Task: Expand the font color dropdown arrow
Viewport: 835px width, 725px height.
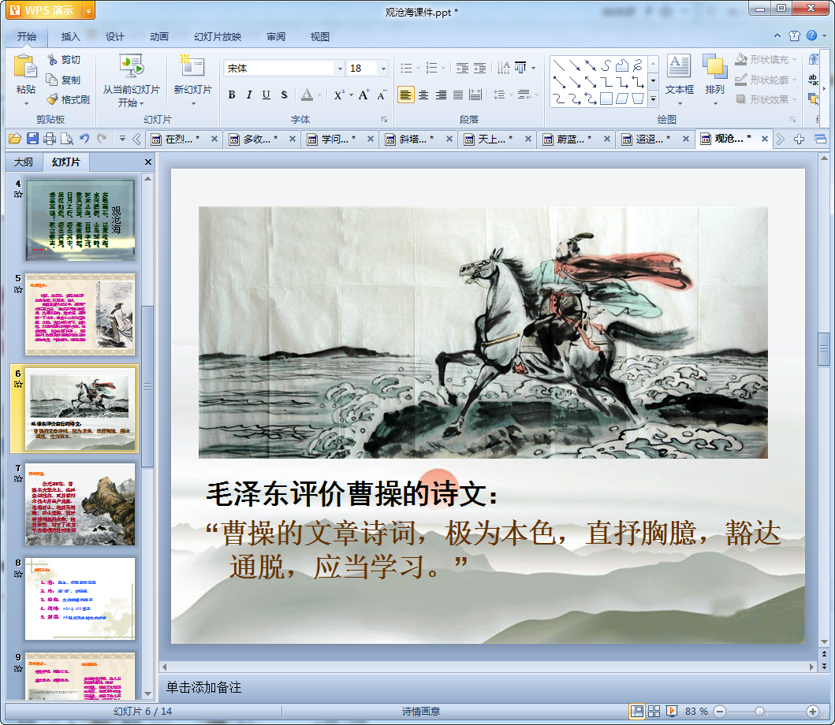Action: click(x=319, y=95)
